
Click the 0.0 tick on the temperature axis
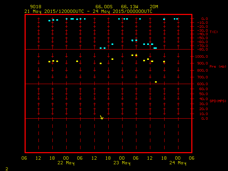pos(204,19)
